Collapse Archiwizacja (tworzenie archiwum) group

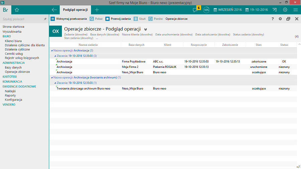pos(52,77)
